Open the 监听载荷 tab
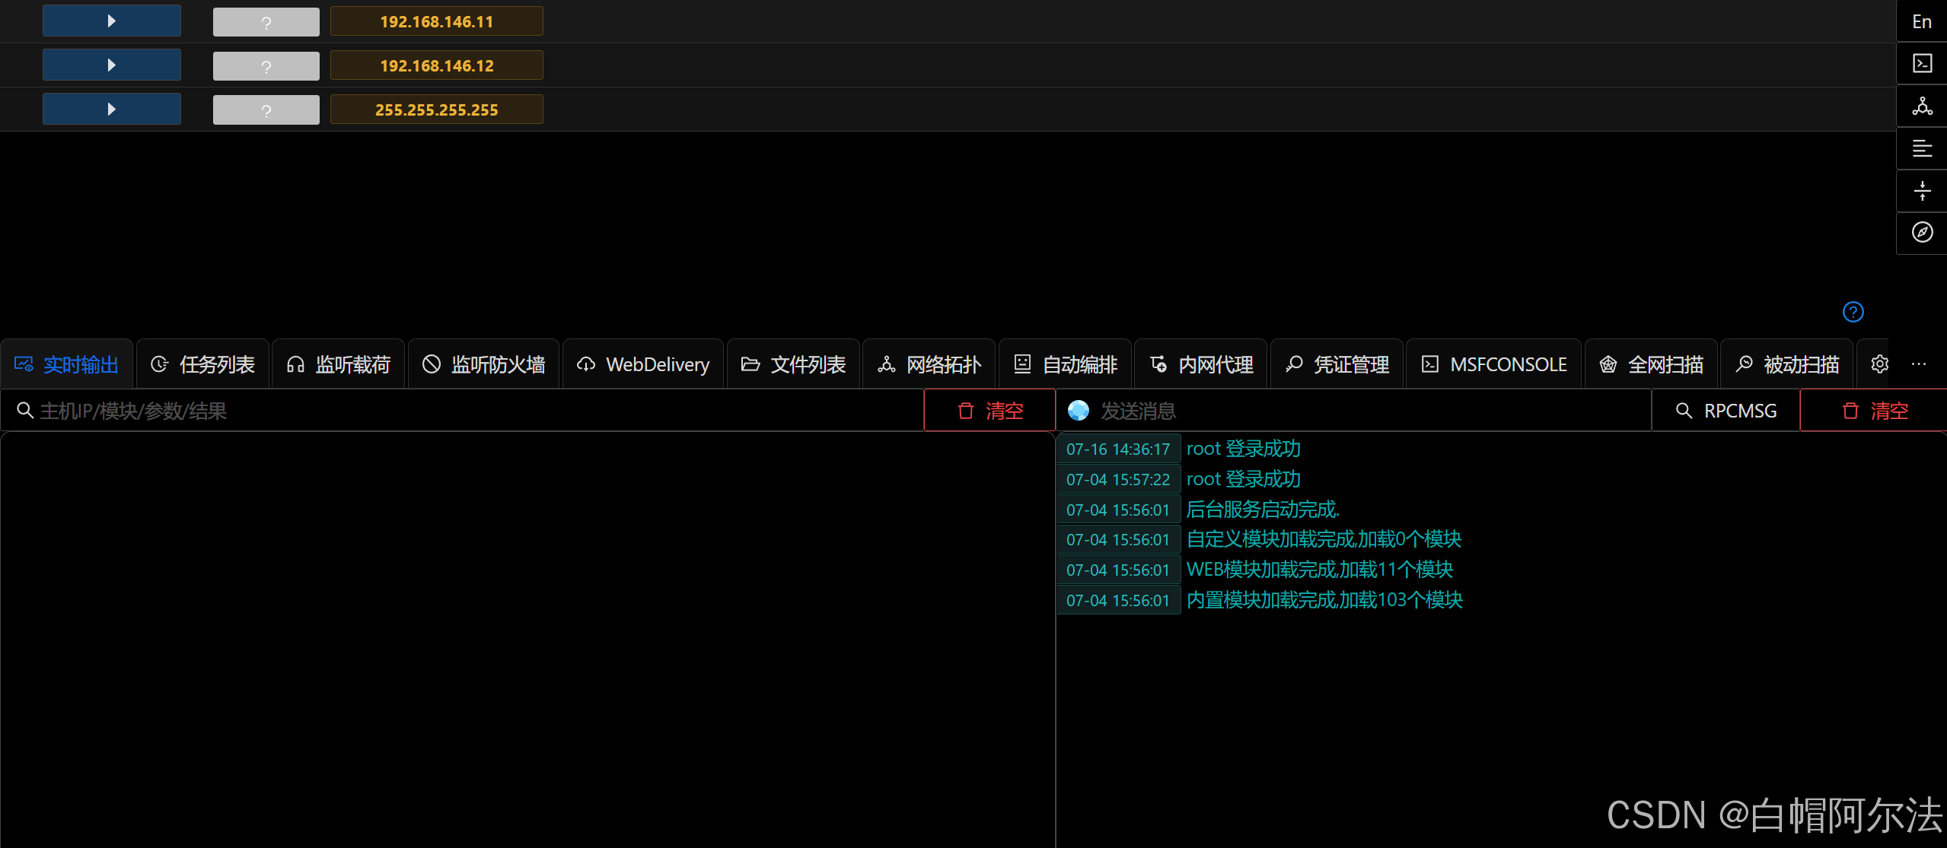Viewport: 1947px width, 848px height. pyautogui.click(x=339, y=364)
